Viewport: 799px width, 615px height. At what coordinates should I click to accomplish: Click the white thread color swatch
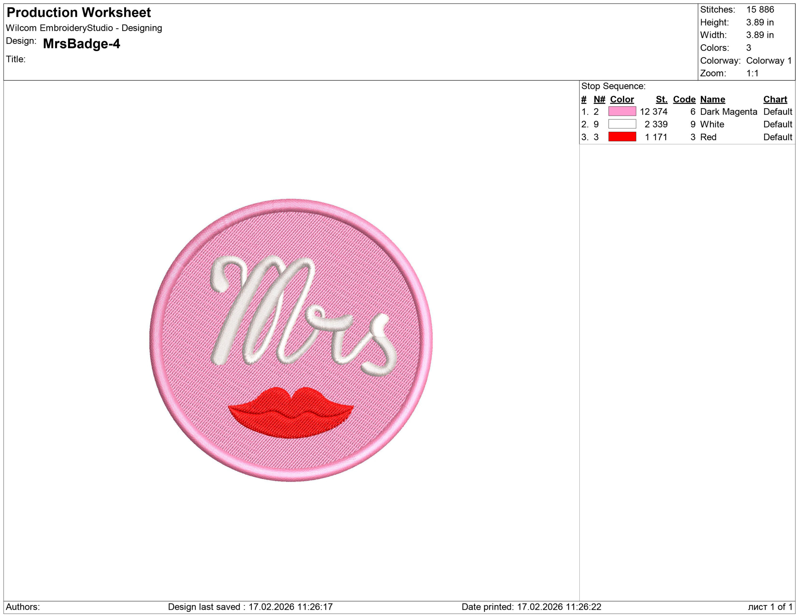pyautogui.click(x=622, y=124)
